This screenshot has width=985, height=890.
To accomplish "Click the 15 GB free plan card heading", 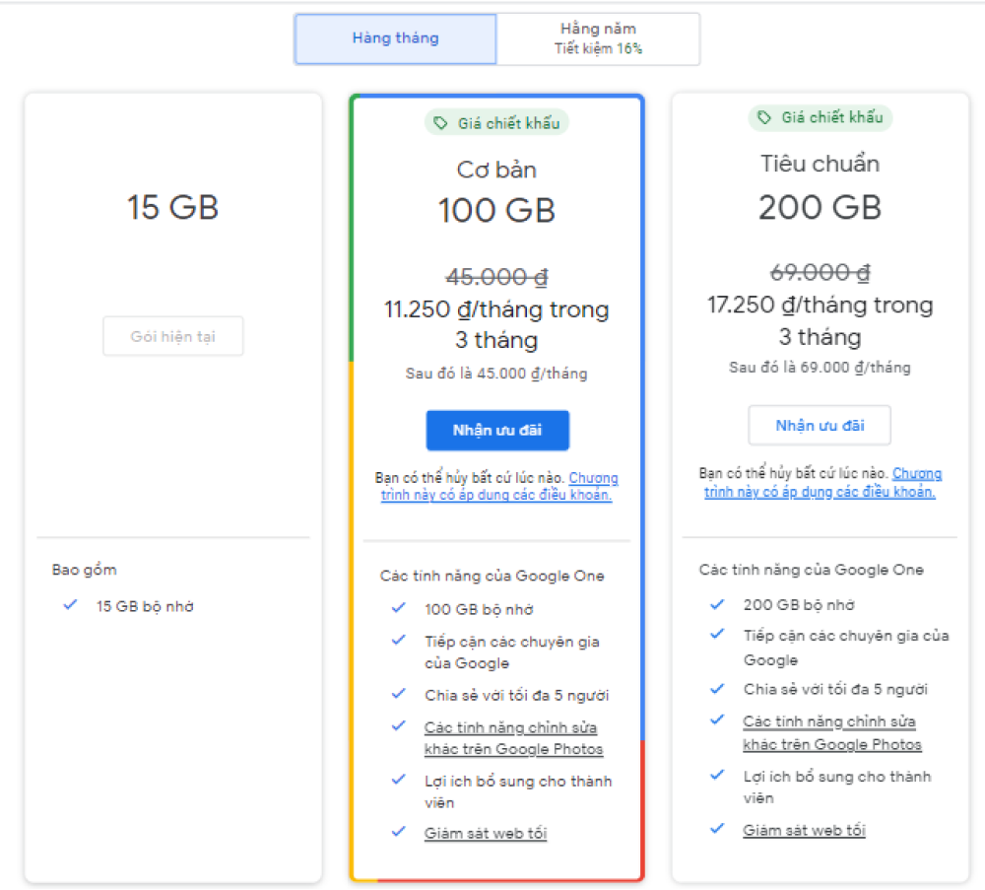I will (172, 208).
